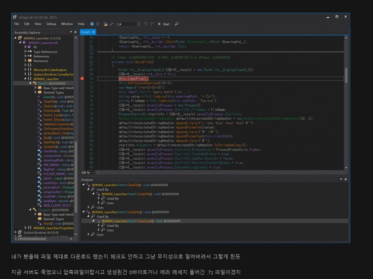Viewport: 373px width, 279px height.
Task: Expand the System.Runtime (6.0.0.0) assembly
Action: point(15,233)
